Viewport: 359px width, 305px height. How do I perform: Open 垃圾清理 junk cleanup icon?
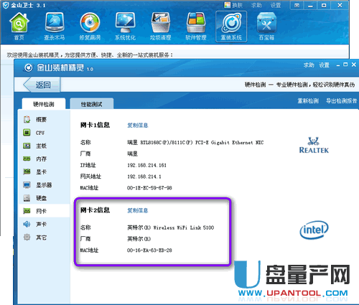tap(160, 27)
